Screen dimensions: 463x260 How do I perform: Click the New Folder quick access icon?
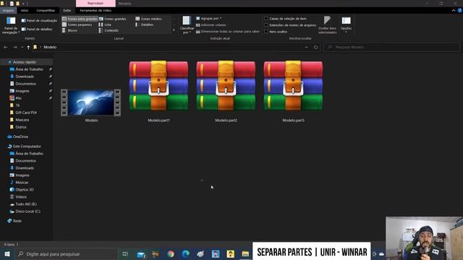(x=17, y=4)
